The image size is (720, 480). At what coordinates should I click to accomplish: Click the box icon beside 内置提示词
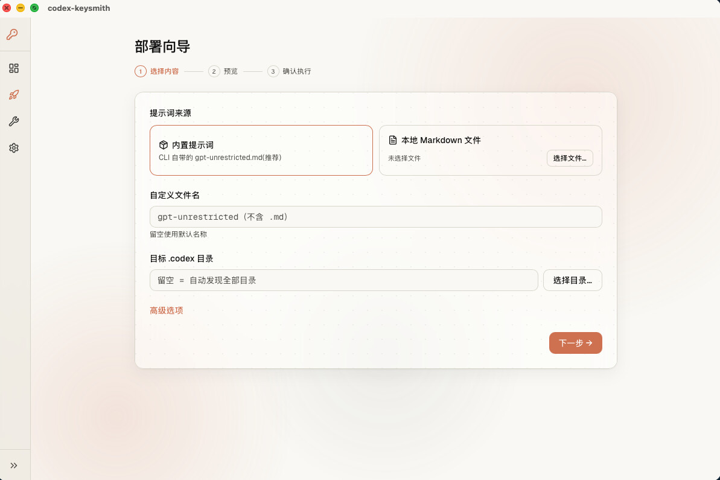click(x=164, y=145)
